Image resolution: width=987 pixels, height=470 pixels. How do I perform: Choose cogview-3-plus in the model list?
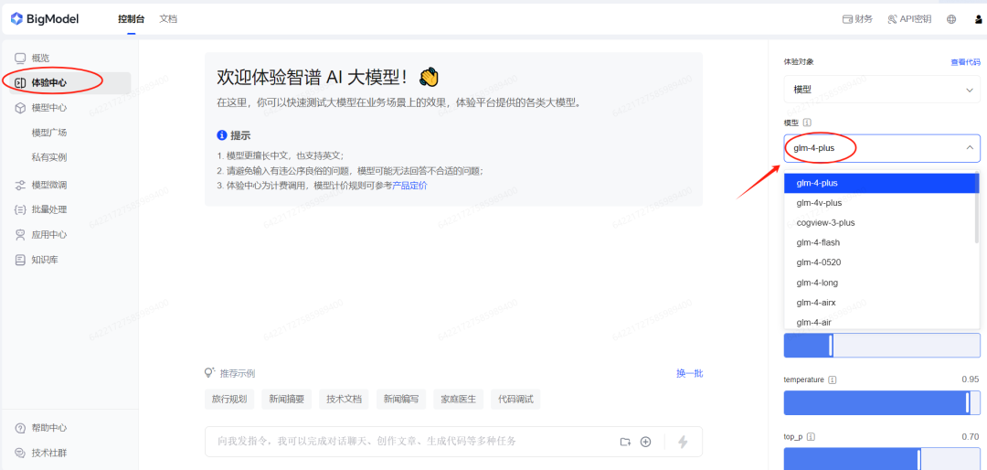click(879, 222)
